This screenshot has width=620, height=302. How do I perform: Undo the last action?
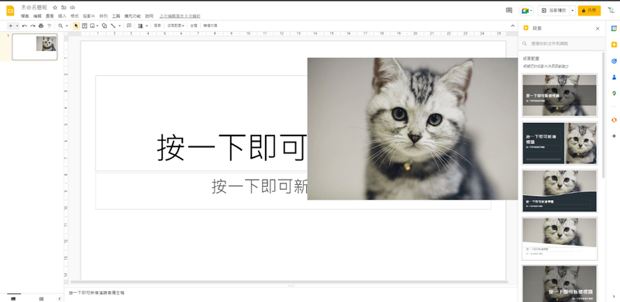tap(25, 26)
